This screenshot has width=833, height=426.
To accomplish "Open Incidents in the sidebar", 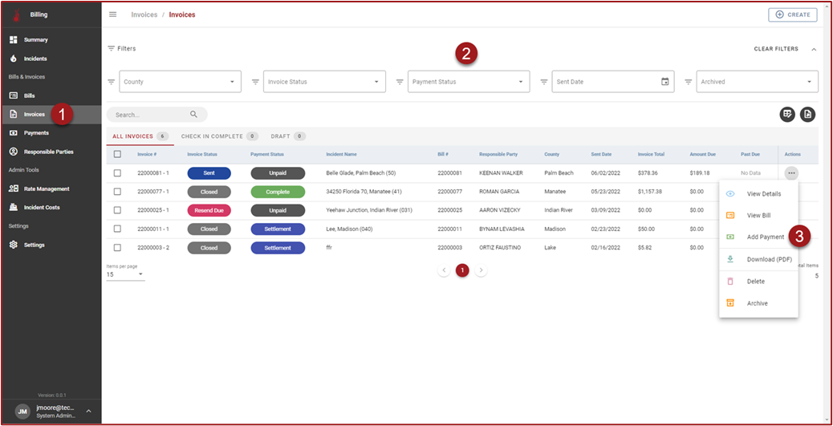I will click(x=35, y=59).
